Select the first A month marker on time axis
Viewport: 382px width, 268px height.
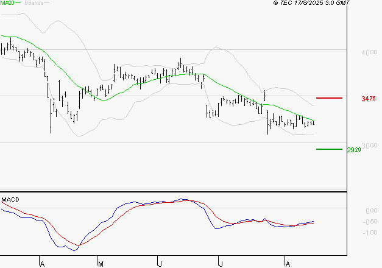(42, 264)
